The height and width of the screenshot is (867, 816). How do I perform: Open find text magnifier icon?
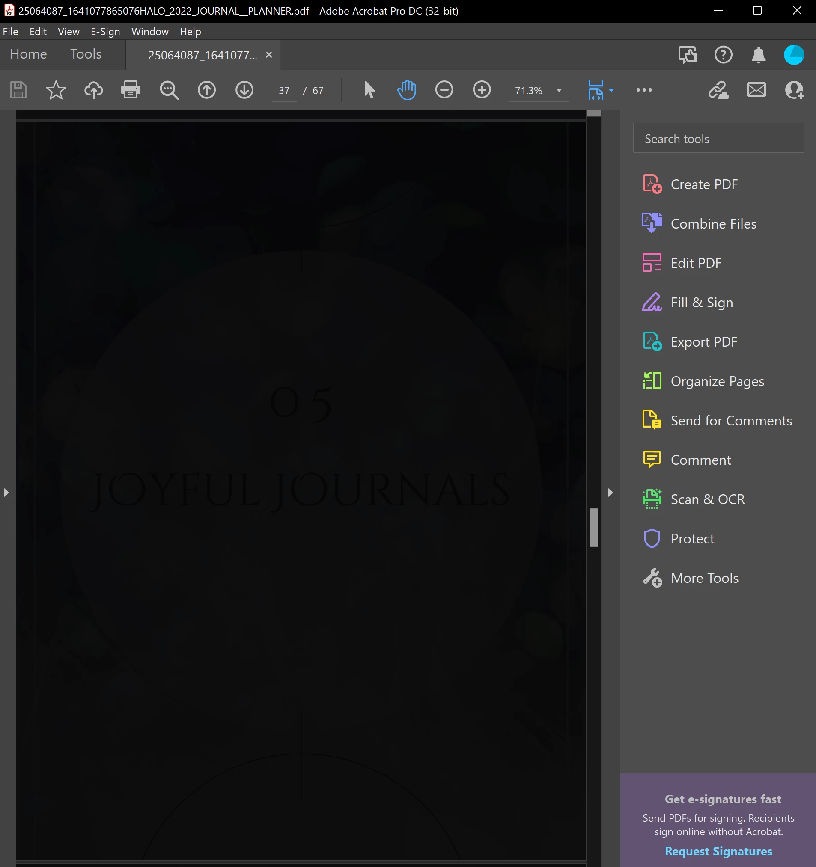tap(169, 90)
